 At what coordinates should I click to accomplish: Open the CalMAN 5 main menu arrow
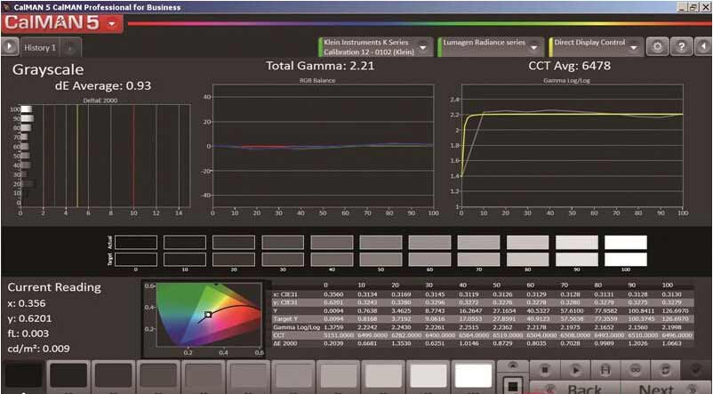112,24
